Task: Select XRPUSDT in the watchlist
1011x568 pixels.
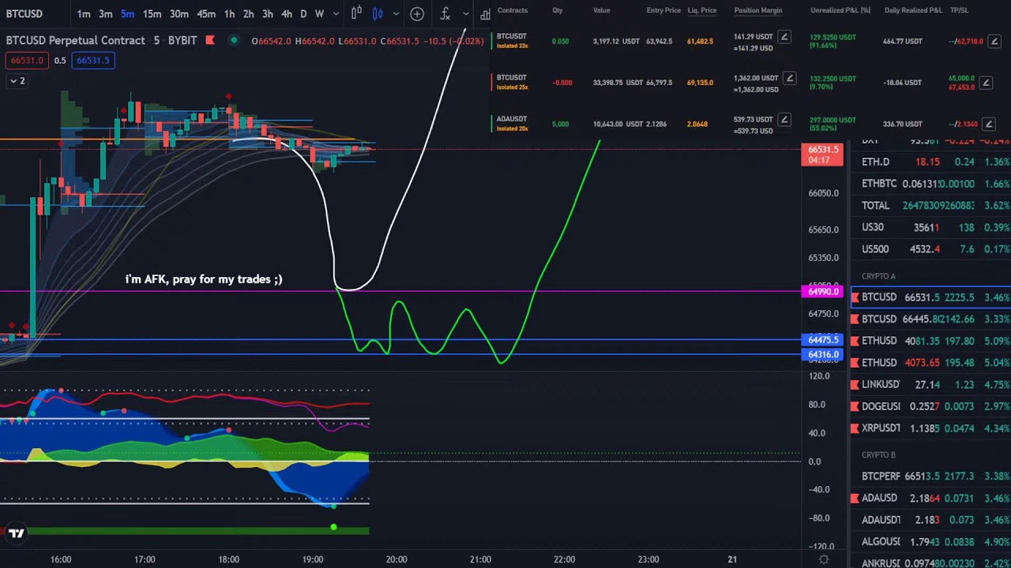Action: (x=930, y=428)
